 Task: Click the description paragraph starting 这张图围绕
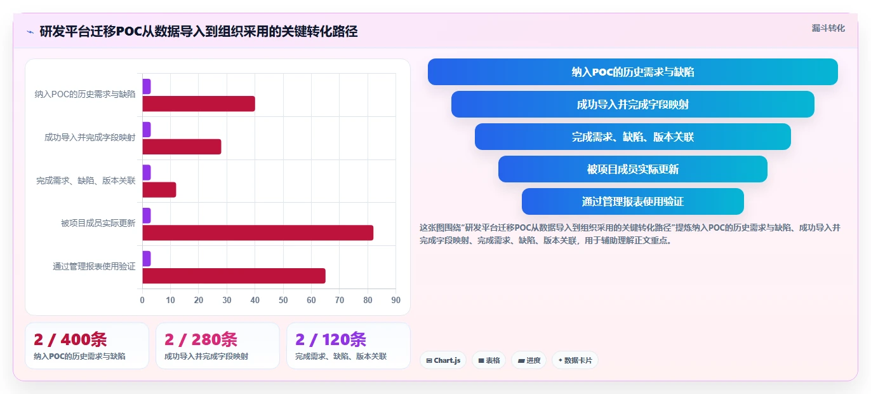630,234
